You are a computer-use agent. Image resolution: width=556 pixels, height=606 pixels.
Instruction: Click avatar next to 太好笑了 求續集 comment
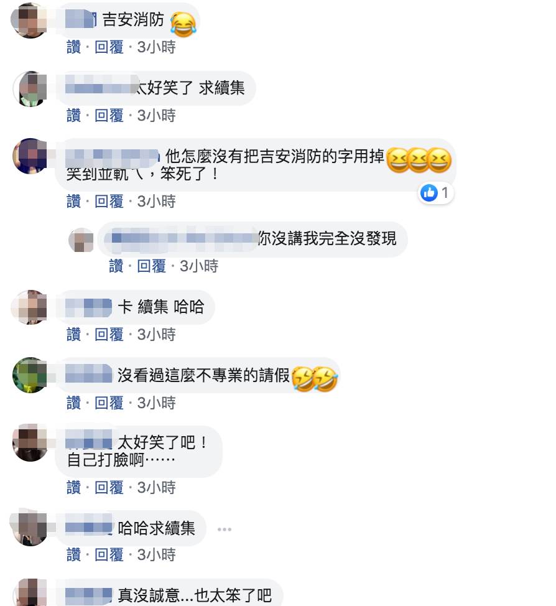(30, 88)
